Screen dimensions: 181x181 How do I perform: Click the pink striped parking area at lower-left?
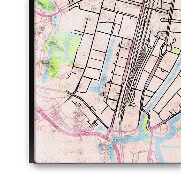pos(60,121)
